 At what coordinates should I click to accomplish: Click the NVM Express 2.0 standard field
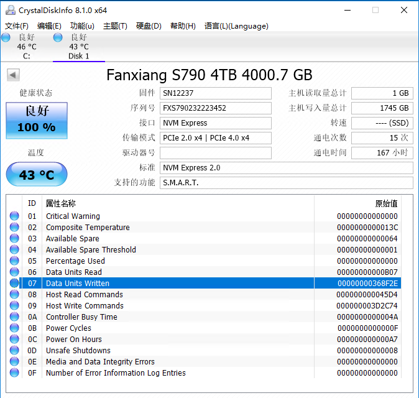(x=287, y=168)
